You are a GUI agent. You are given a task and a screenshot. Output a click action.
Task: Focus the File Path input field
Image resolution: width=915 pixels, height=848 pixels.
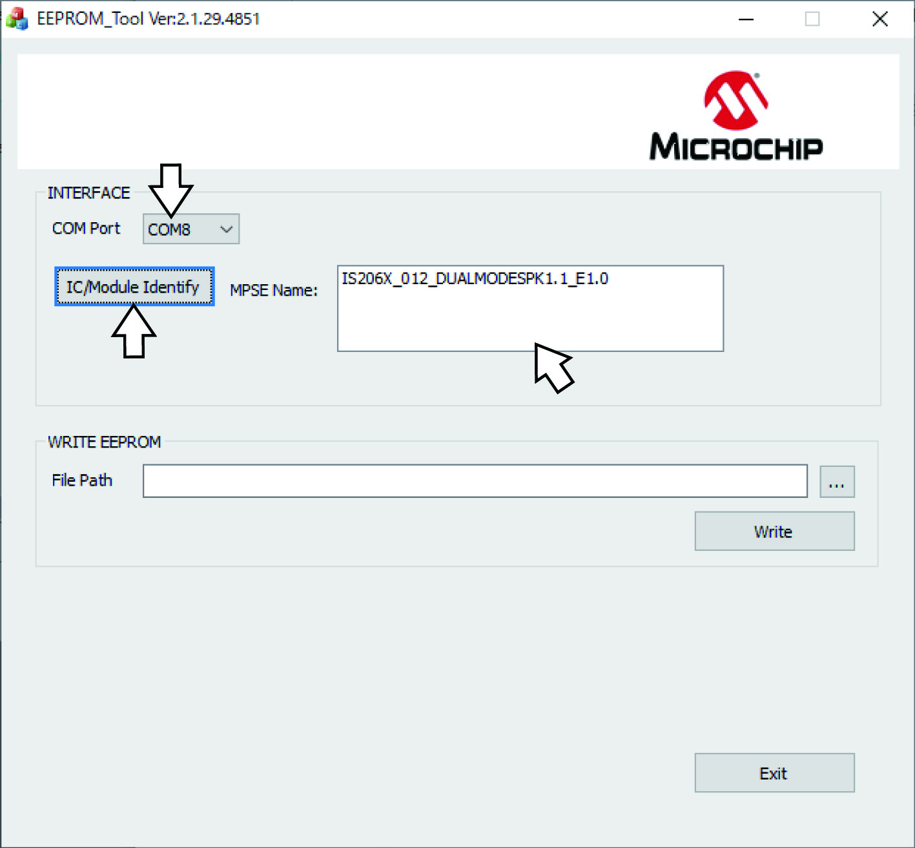475,481
